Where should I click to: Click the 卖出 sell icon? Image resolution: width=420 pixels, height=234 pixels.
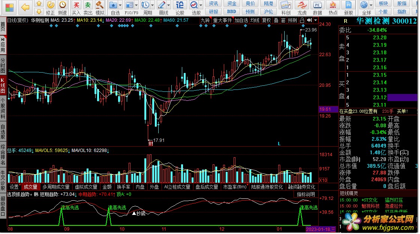(x=88, y=5)
